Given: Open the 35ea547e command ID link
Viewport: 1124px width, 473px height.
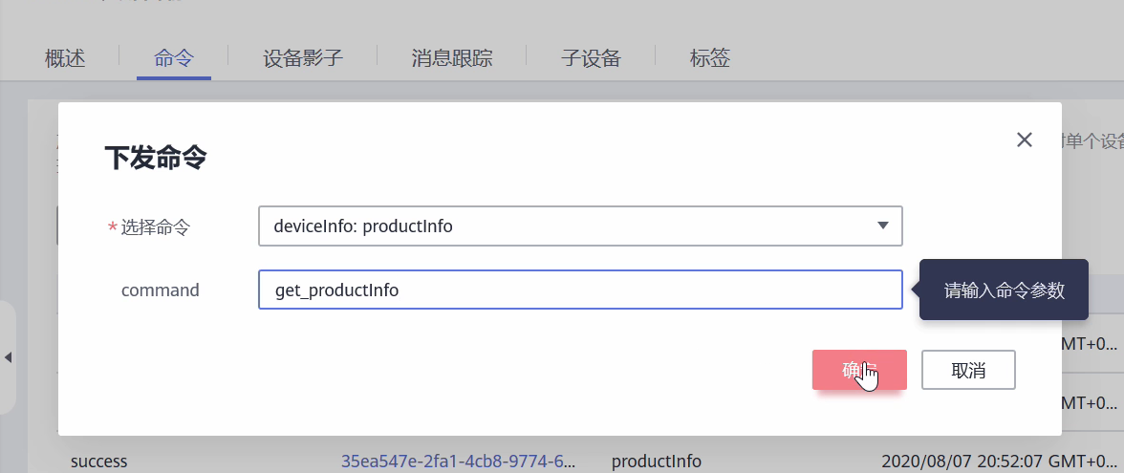Looking at the screenshot, I should click(x=459, y=462).
